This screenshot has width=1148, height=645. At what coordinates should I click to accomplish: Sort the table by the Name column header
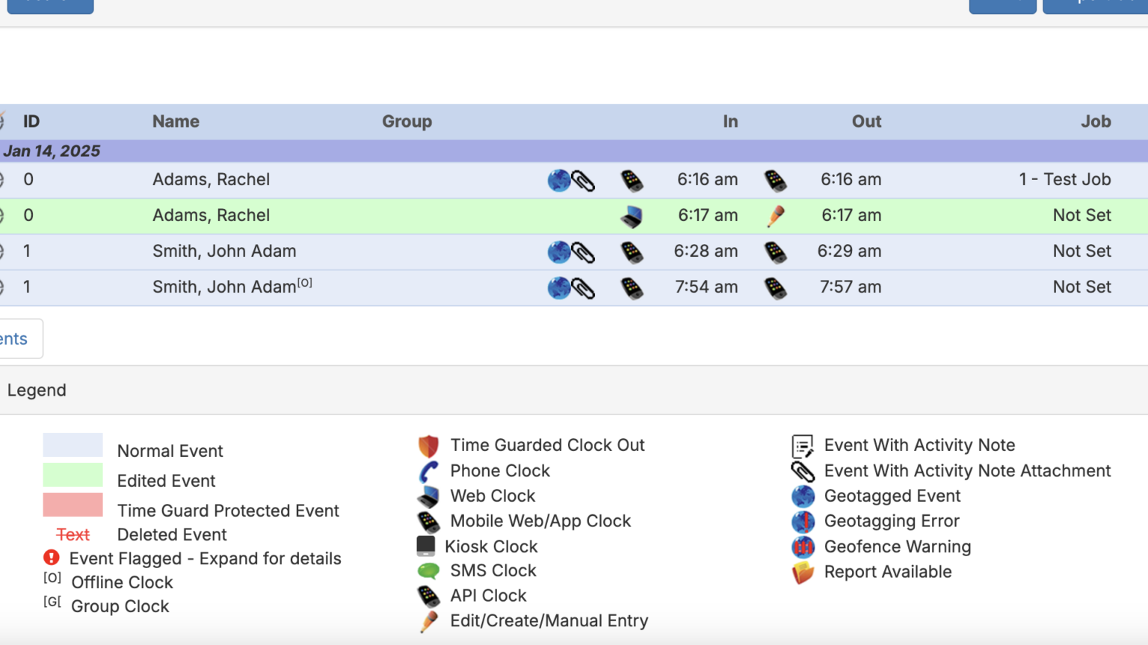pos(176,122)
